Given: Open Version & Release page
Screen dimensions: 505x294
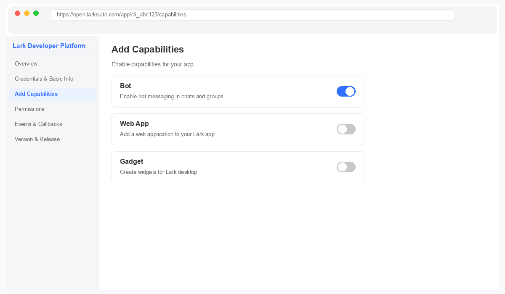Looking at the screenshot, I should point(53,139).
